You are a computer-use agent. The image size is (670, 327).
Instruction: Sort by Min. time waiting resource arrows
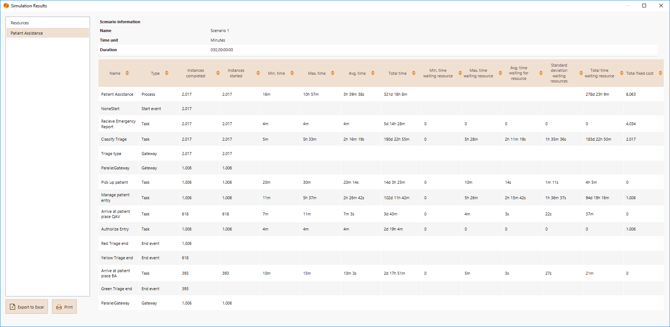[x=460, y=73]
